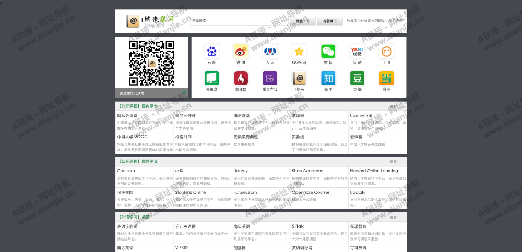Expand 更多 in 国外平台 section
The height and width of the screenshot is (252, 522).
[x=394, y=162]
